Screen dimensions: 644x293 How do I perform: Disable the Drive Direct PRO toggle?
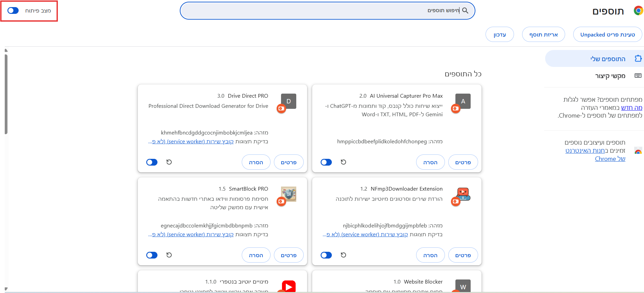pyautogui.click(x=152, y=162)
